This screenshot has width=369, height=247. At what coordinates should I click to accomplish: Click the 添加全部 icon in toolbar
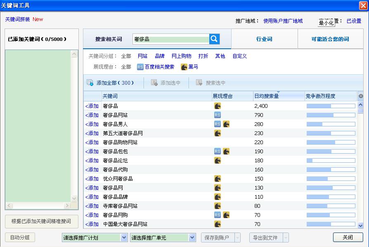pyautogui.click(x=90, y=83)
